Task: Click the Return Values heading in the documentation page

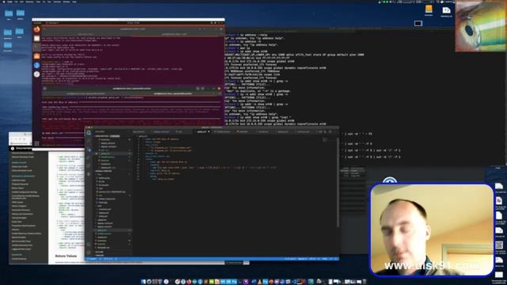Action: coord(66,256)
